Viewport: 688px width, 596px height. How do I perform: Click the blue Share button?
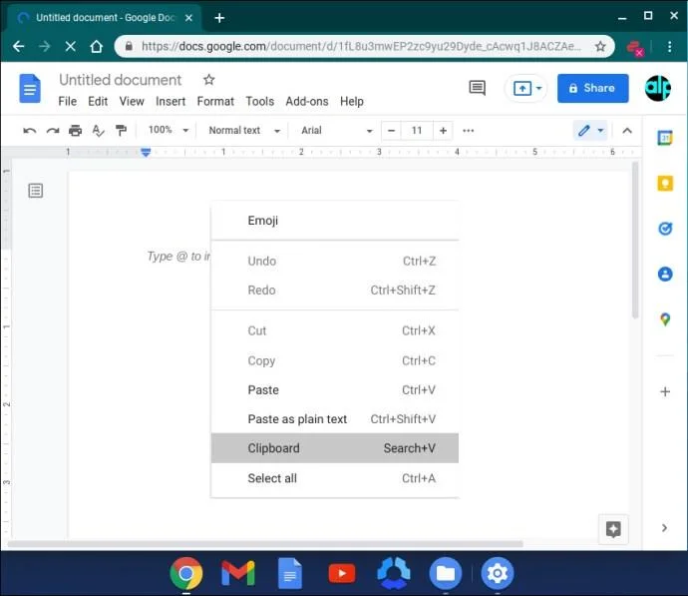pos(593,88)
